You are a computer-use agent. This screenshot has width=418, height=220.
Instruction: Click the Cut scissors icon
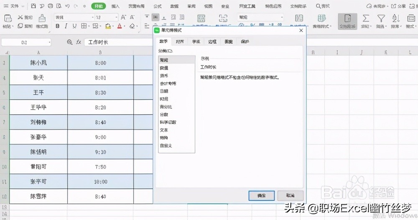pyautogui.click(x=20, y=17)
